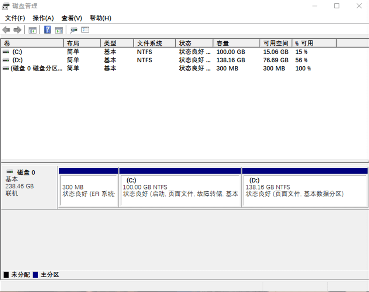Sort by the 容量 column header
The image size is (369, 292).
pyautogui.click(x=236, y=44)
